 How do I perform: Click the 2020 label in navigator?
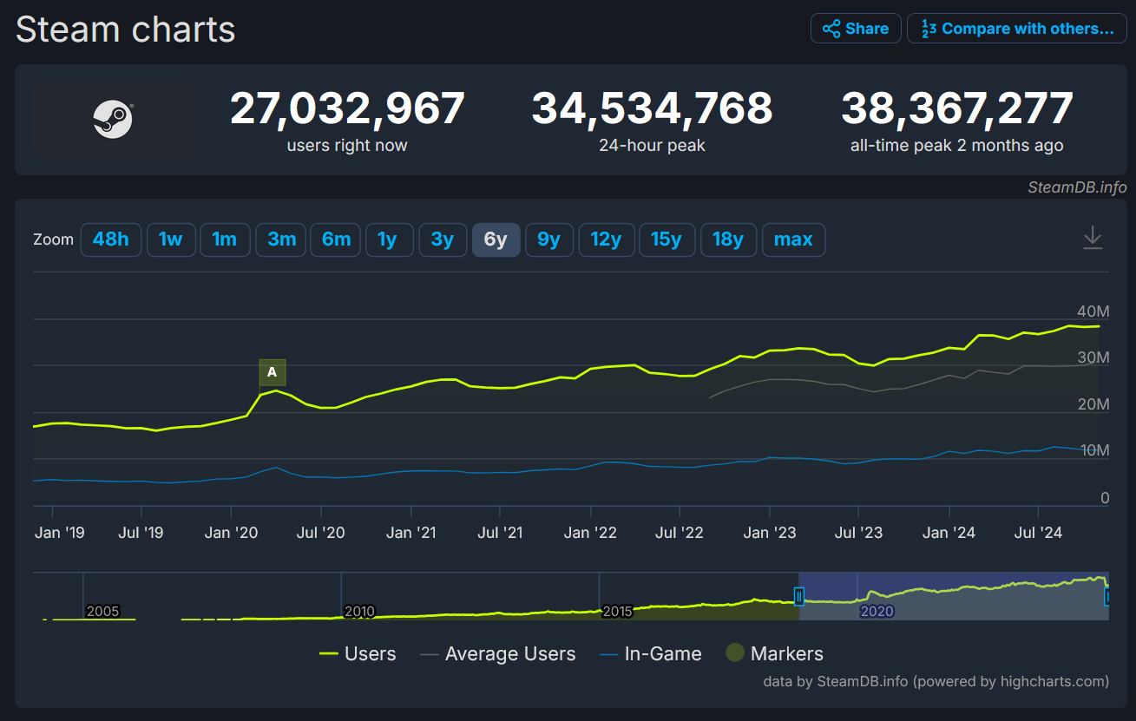pyautogui.click(x=877, y=611)
